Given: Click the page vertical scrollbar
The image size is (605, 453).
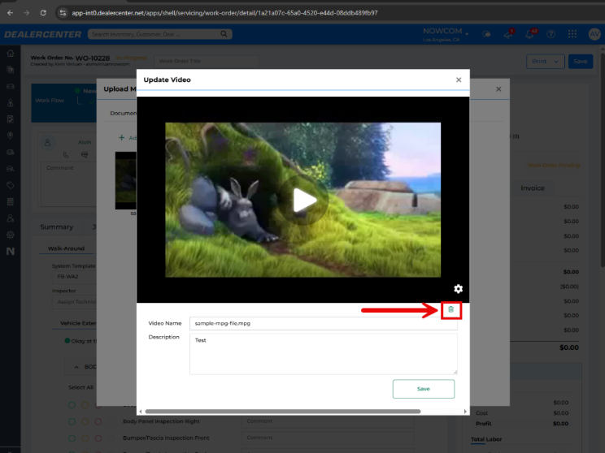Looking at the screenshot, I should click(603, 158).
